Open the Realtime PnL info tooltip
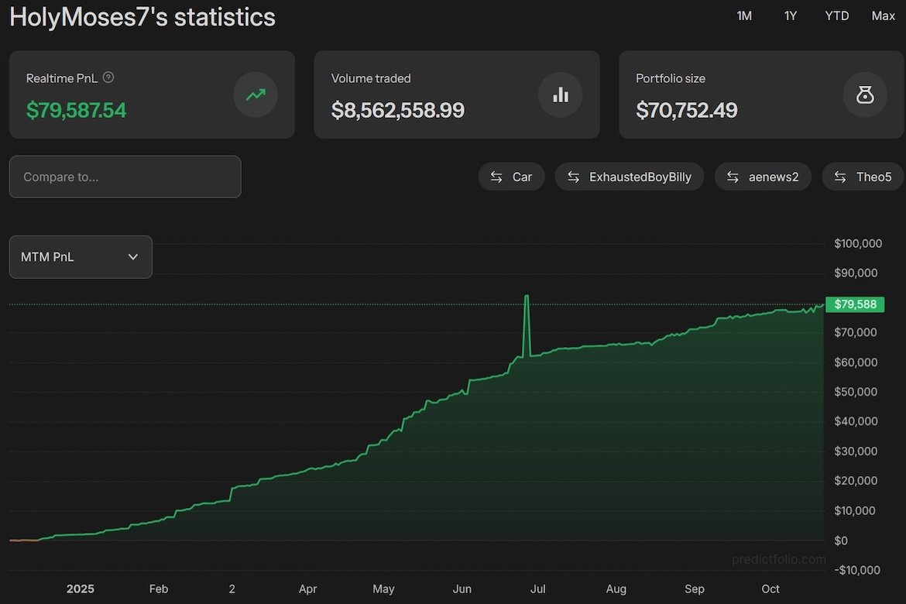 pos(108,77)
